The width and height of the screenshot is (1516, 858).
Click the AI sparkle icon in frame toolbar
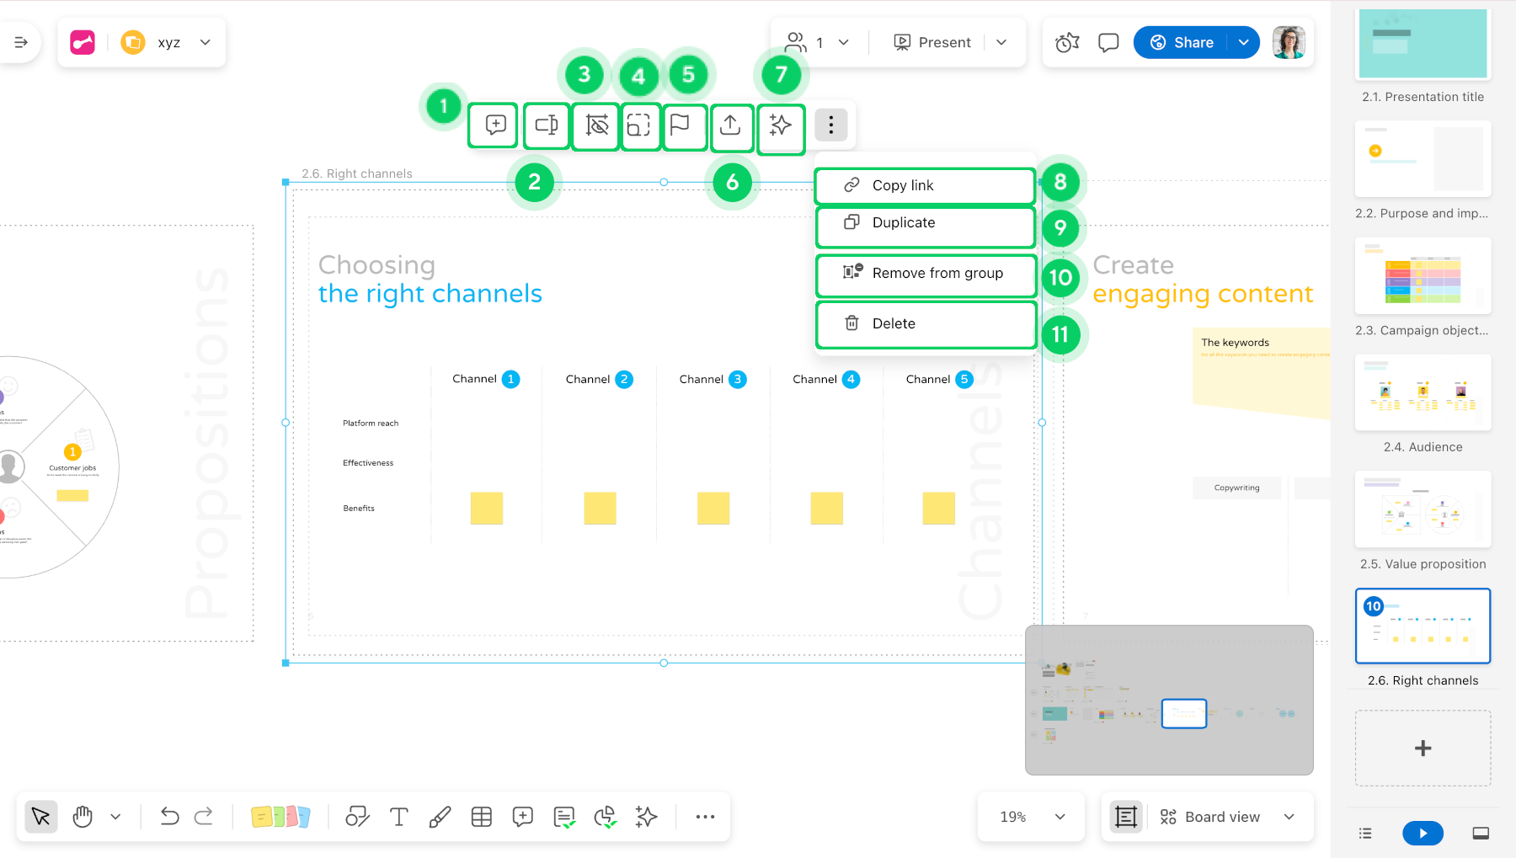781,125
